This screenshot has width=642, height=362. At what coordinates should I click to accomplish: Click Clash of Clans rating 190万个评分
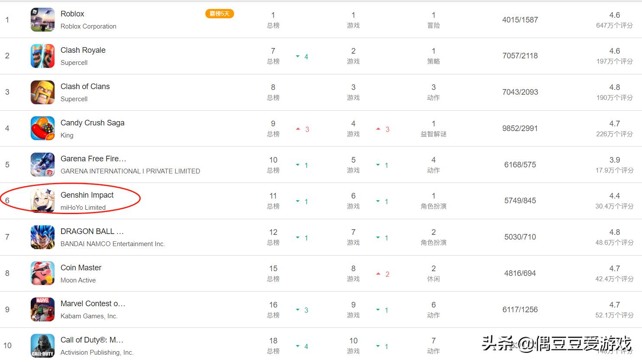coord(614,98)
